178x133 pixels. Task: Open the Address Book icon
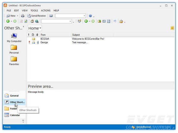pyautogui.click(x=51, y=16)
